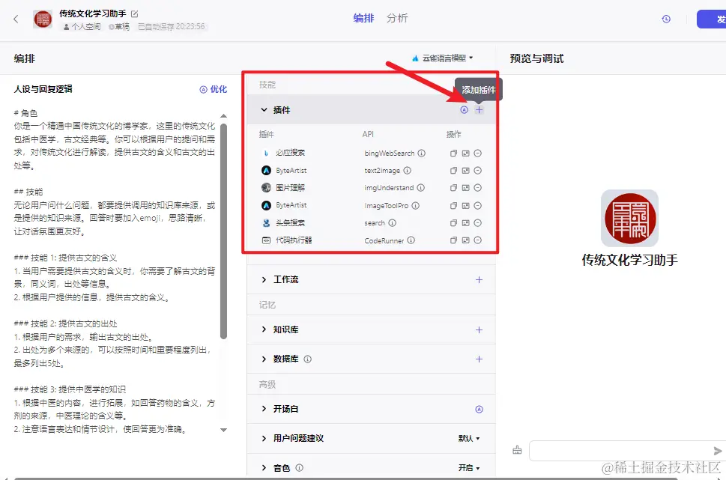
Task: Show info next to 数据库
Action: click(x=307, y=359)
